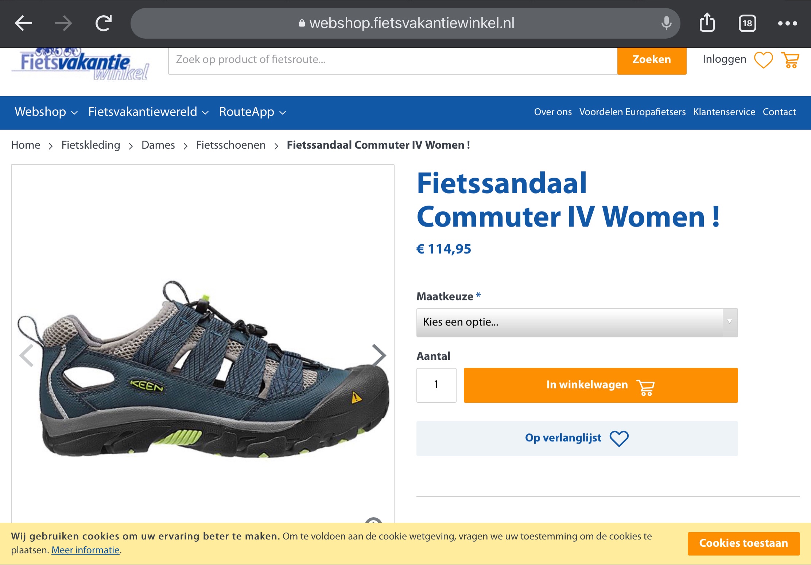Reload the current webpage
The width and height of the screenshot is (811, 565).
104,24
